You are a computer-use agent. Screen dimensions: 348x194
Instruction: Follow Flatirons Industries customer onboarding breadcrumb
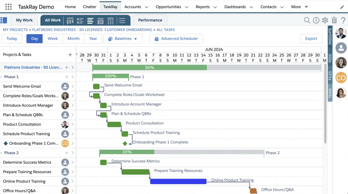tap(92, 30)
